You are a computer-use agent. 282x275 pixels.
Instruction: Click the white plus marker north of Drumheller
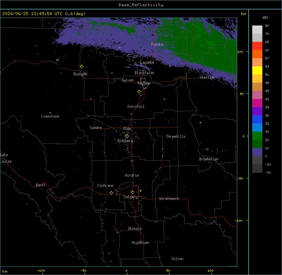[x=200, y=122]
